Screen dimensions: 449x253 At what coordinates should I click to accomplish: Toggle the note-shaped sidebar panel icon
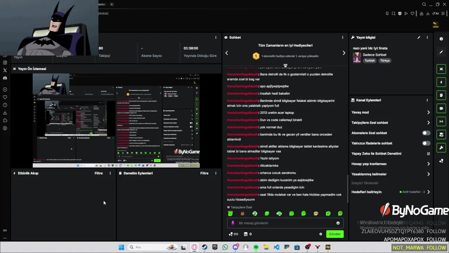(441, 95)
